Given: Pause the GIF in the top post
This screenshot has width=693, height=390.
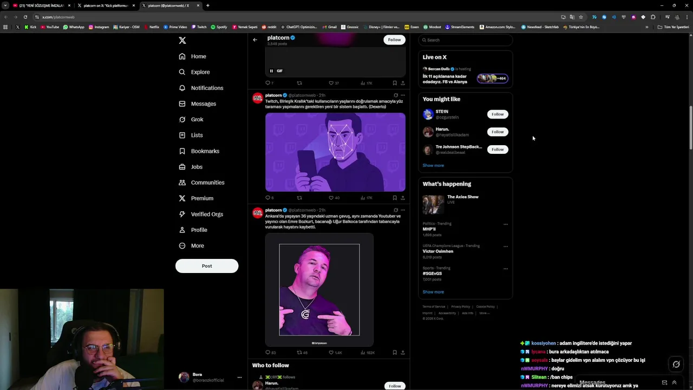Looking at the screenshot, I should [271, 71].
